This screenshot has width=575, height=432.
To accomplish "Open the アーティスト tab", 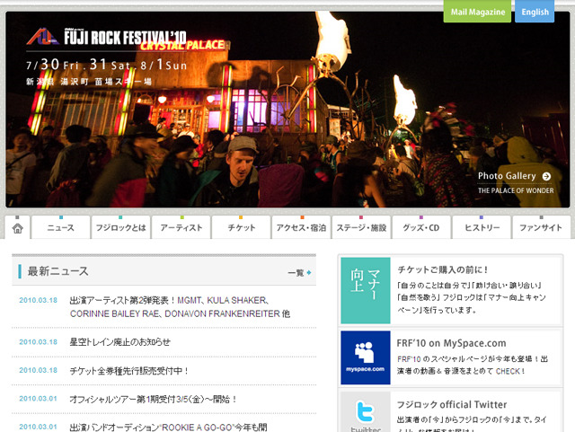I will pos(181,228).
